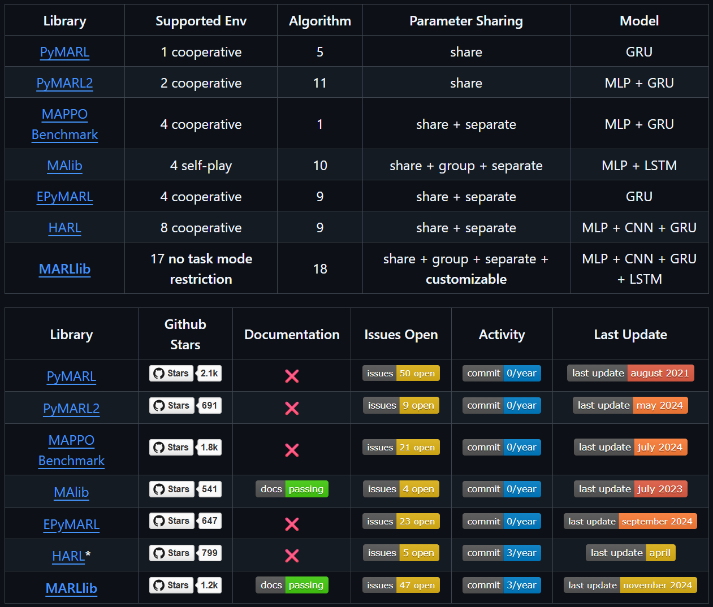
Task: Open the MAPPO Benchmark link in the Github Stars table
Action: coord(71,450)
